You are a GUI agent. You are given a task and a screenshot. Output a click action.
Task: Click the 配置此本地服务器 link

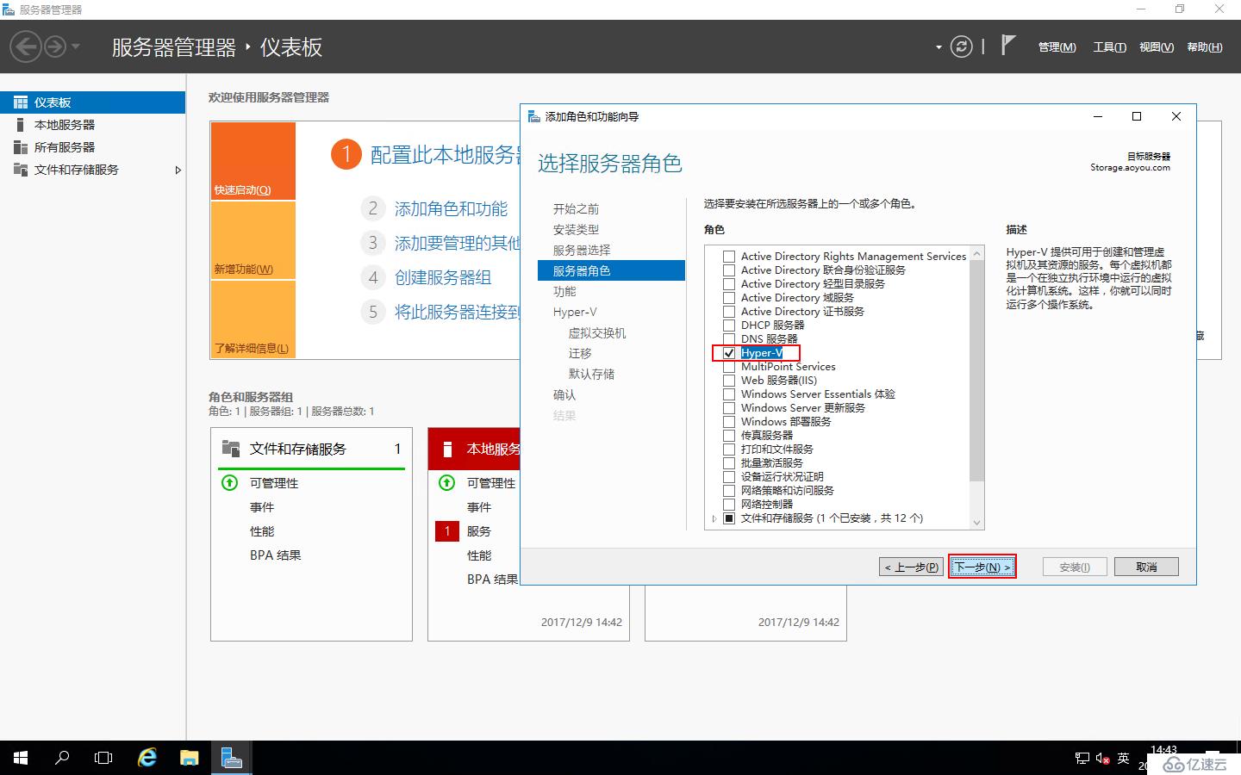click(x=445, y=155)
